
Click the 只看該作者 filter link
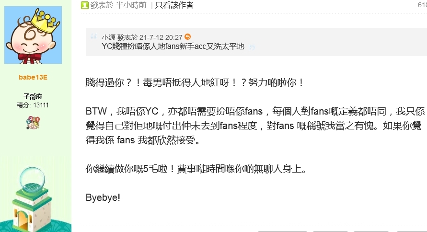174,5
